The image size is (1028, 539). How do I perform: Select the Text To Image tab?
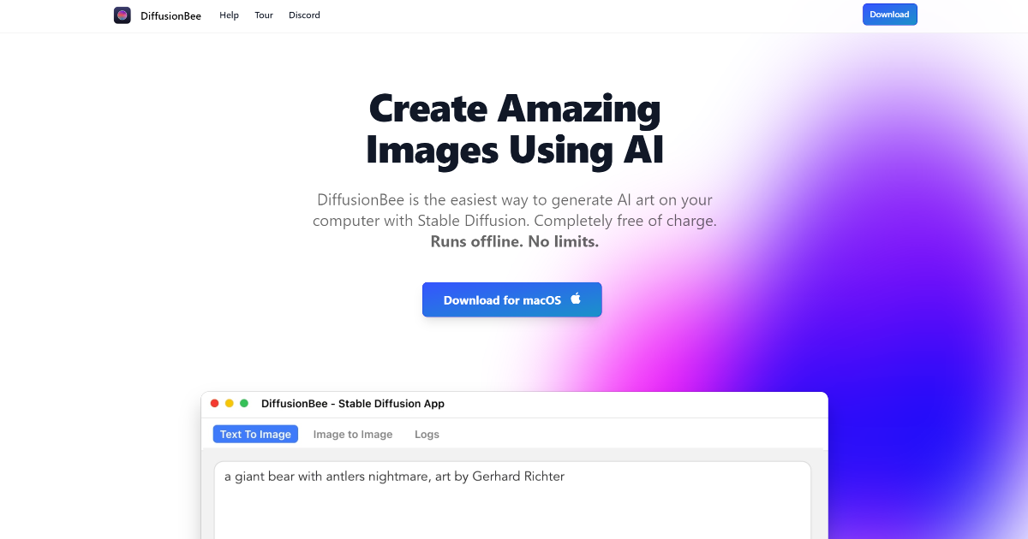point(255,435)
